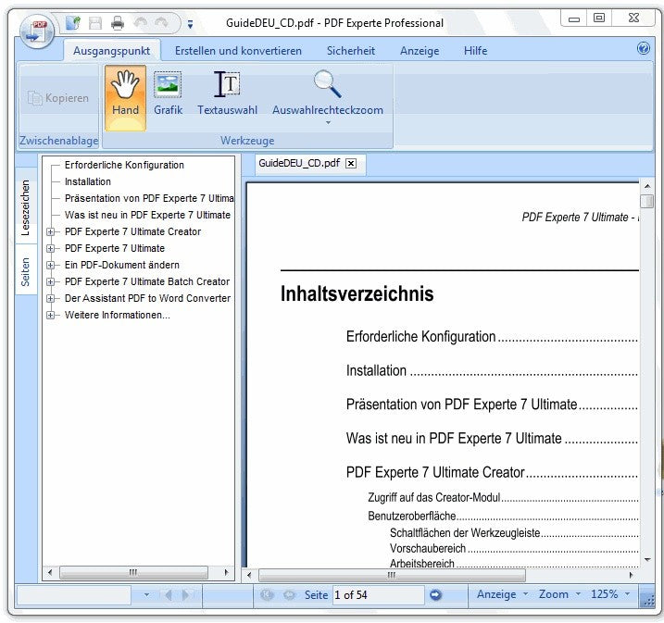Click the redo arrow in quick-access toolbar
This screenshot has height=623, width=664.
point(161,22)
